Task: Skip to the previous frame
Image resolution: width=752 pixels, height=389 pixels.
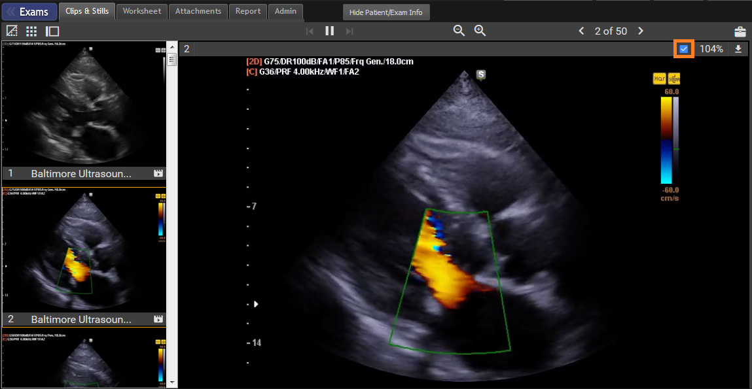Action: [x=310, y=31]
